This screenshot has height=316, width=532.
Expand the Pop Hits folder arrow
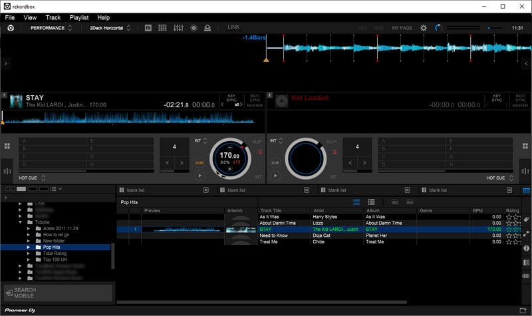pos(29,247)
